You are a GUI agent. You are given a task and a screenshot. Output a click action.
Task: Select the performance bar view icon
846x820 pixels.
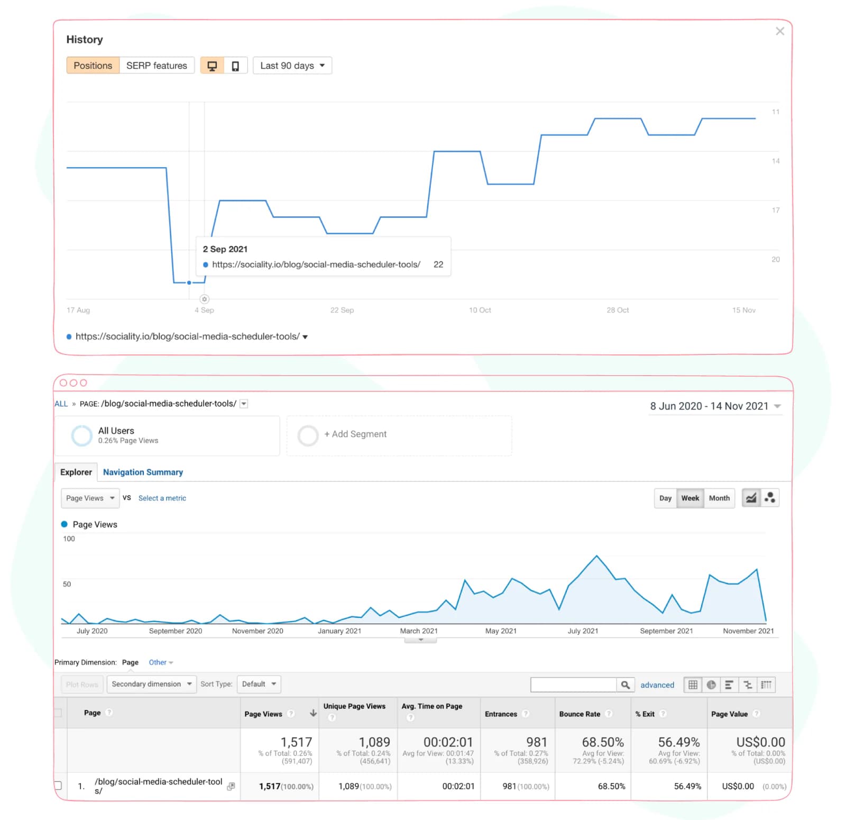(729, 685)
